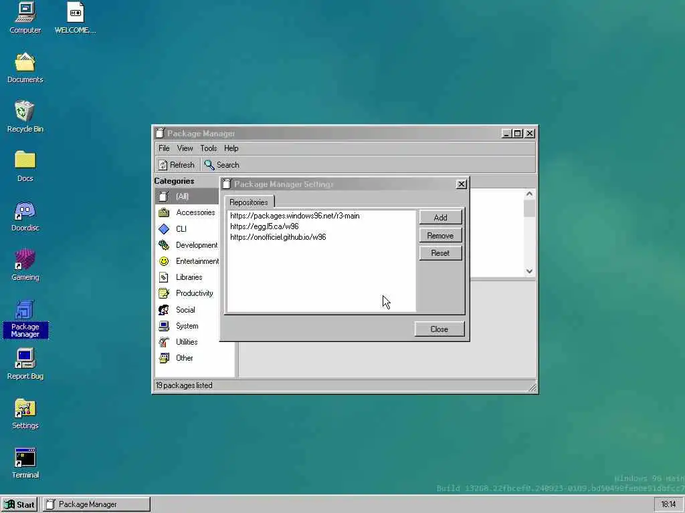Select the Productivity category

(187, 293)
